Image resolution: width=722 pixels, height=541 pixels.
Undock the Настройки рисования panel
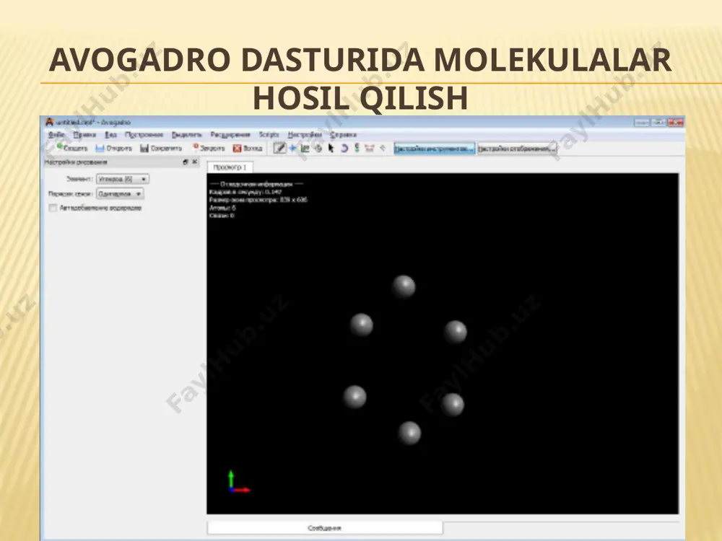click(x=186, y=162)
